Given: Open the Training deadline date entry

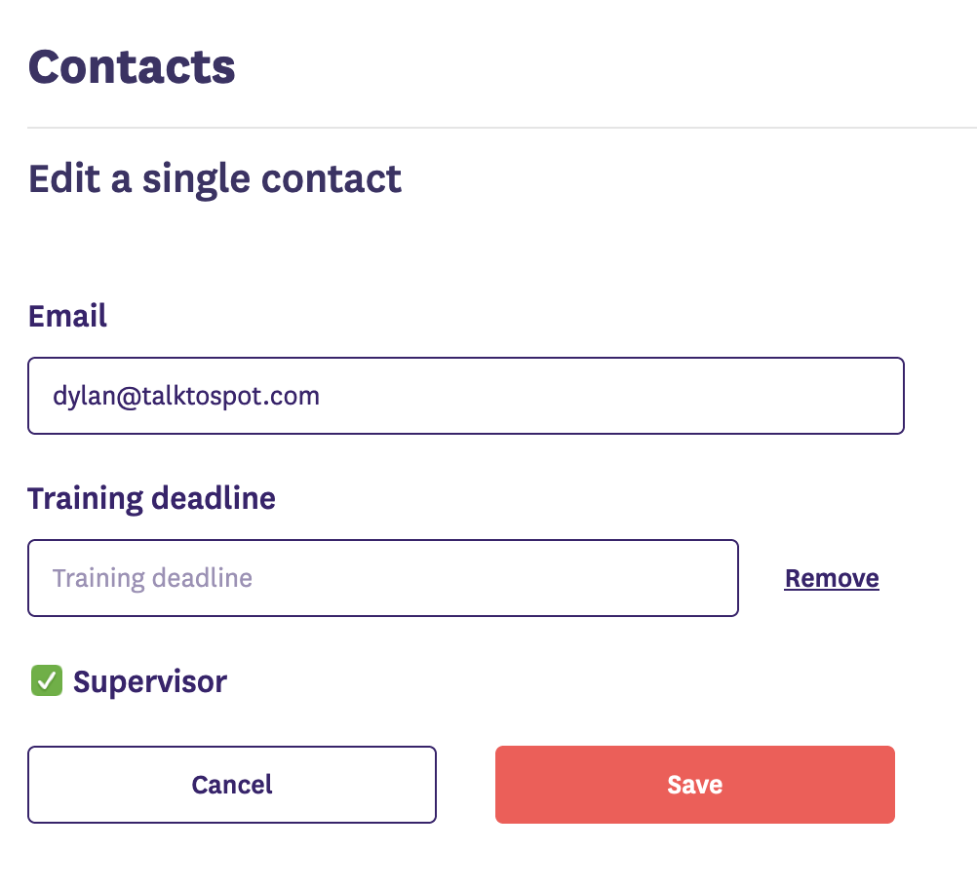Looking at the screenshot, I should click(382, 578).
